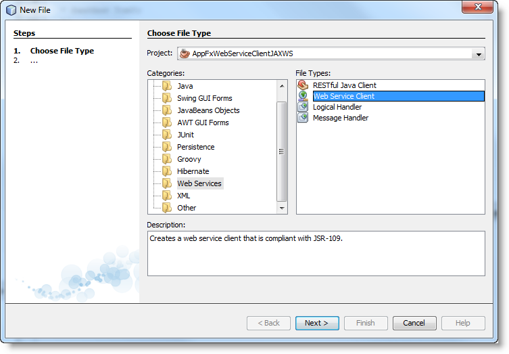Click the JUnit folder icon
Viewport: 509px width, 354px height.
(x=167, y=135)
